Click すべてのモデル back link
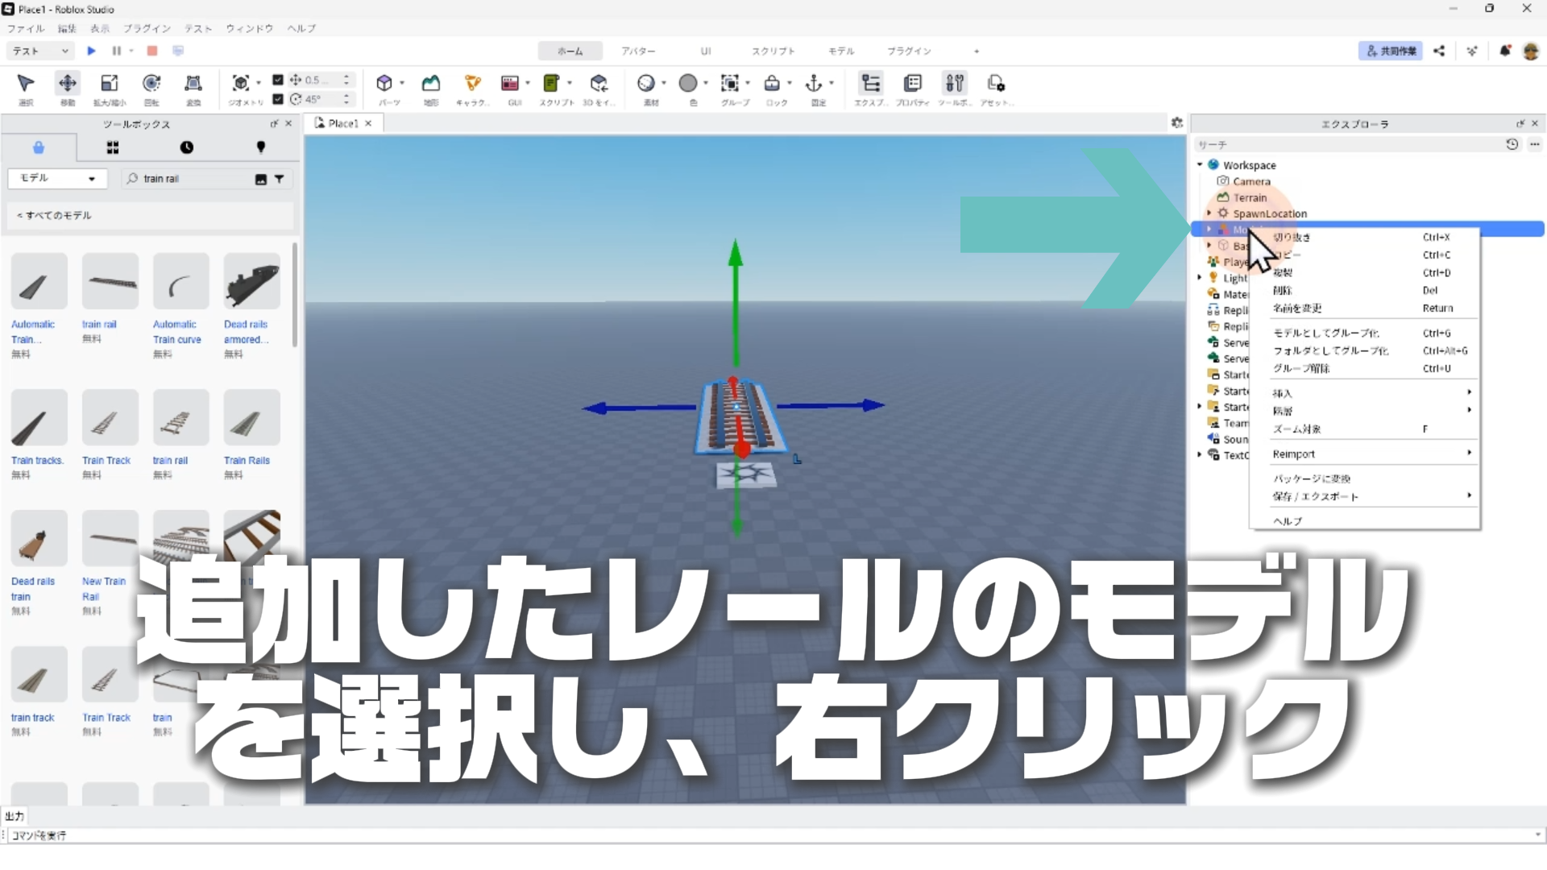Image resolution: width=1547 pixels, height=870 pixels. 55,215
